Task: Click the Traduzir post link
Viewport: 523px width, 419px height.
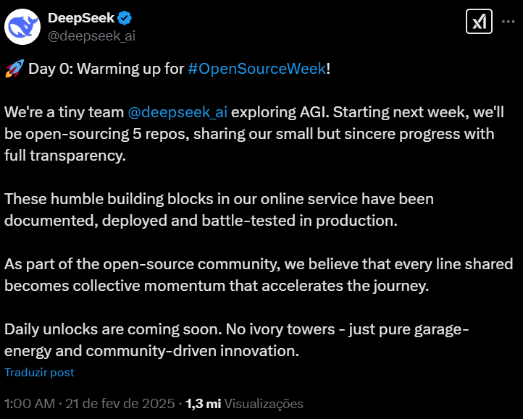Action: pos(39,373)
